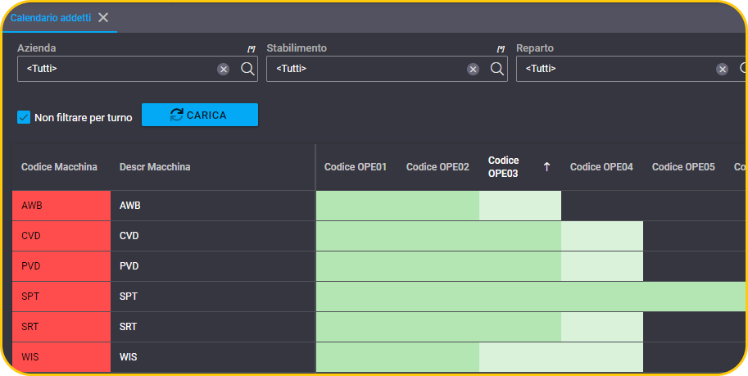Image resolution: width=748 pixels, height=376 pixels.
Task: Click AWB row light green OPE03 cell
Action: click(520, 206)
